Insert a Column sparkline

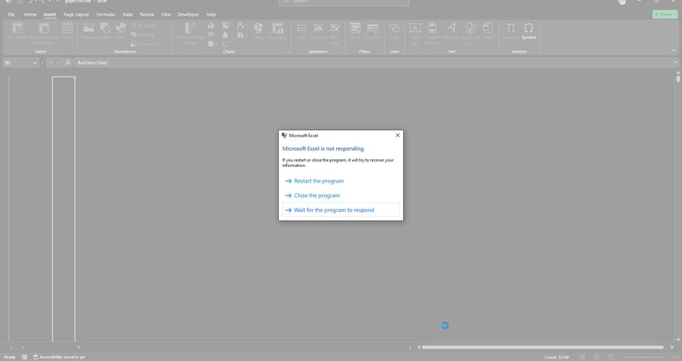(318, 31)
